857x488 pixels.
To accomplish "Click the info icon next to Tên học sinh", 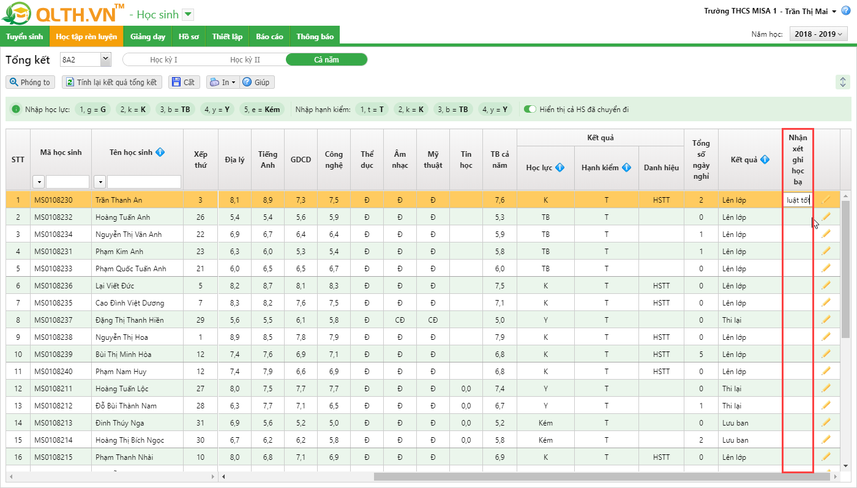I will tap(160, 152).
